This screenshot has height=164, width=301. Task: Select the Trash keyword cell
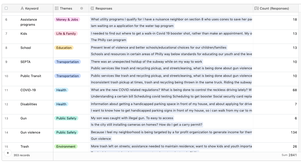[x=36, y=147]
